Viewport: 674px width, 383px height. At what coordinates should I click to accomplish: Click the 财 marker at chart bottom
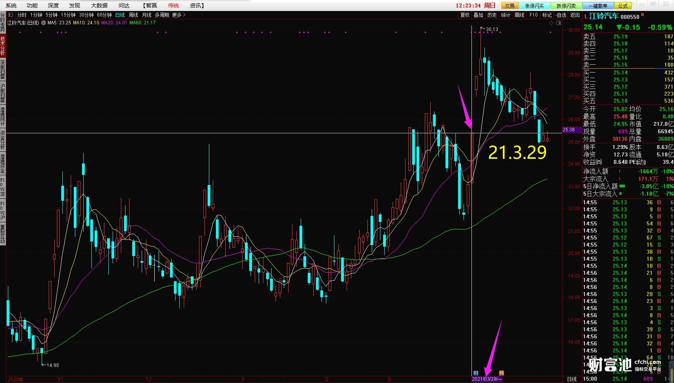coord(476,373)
